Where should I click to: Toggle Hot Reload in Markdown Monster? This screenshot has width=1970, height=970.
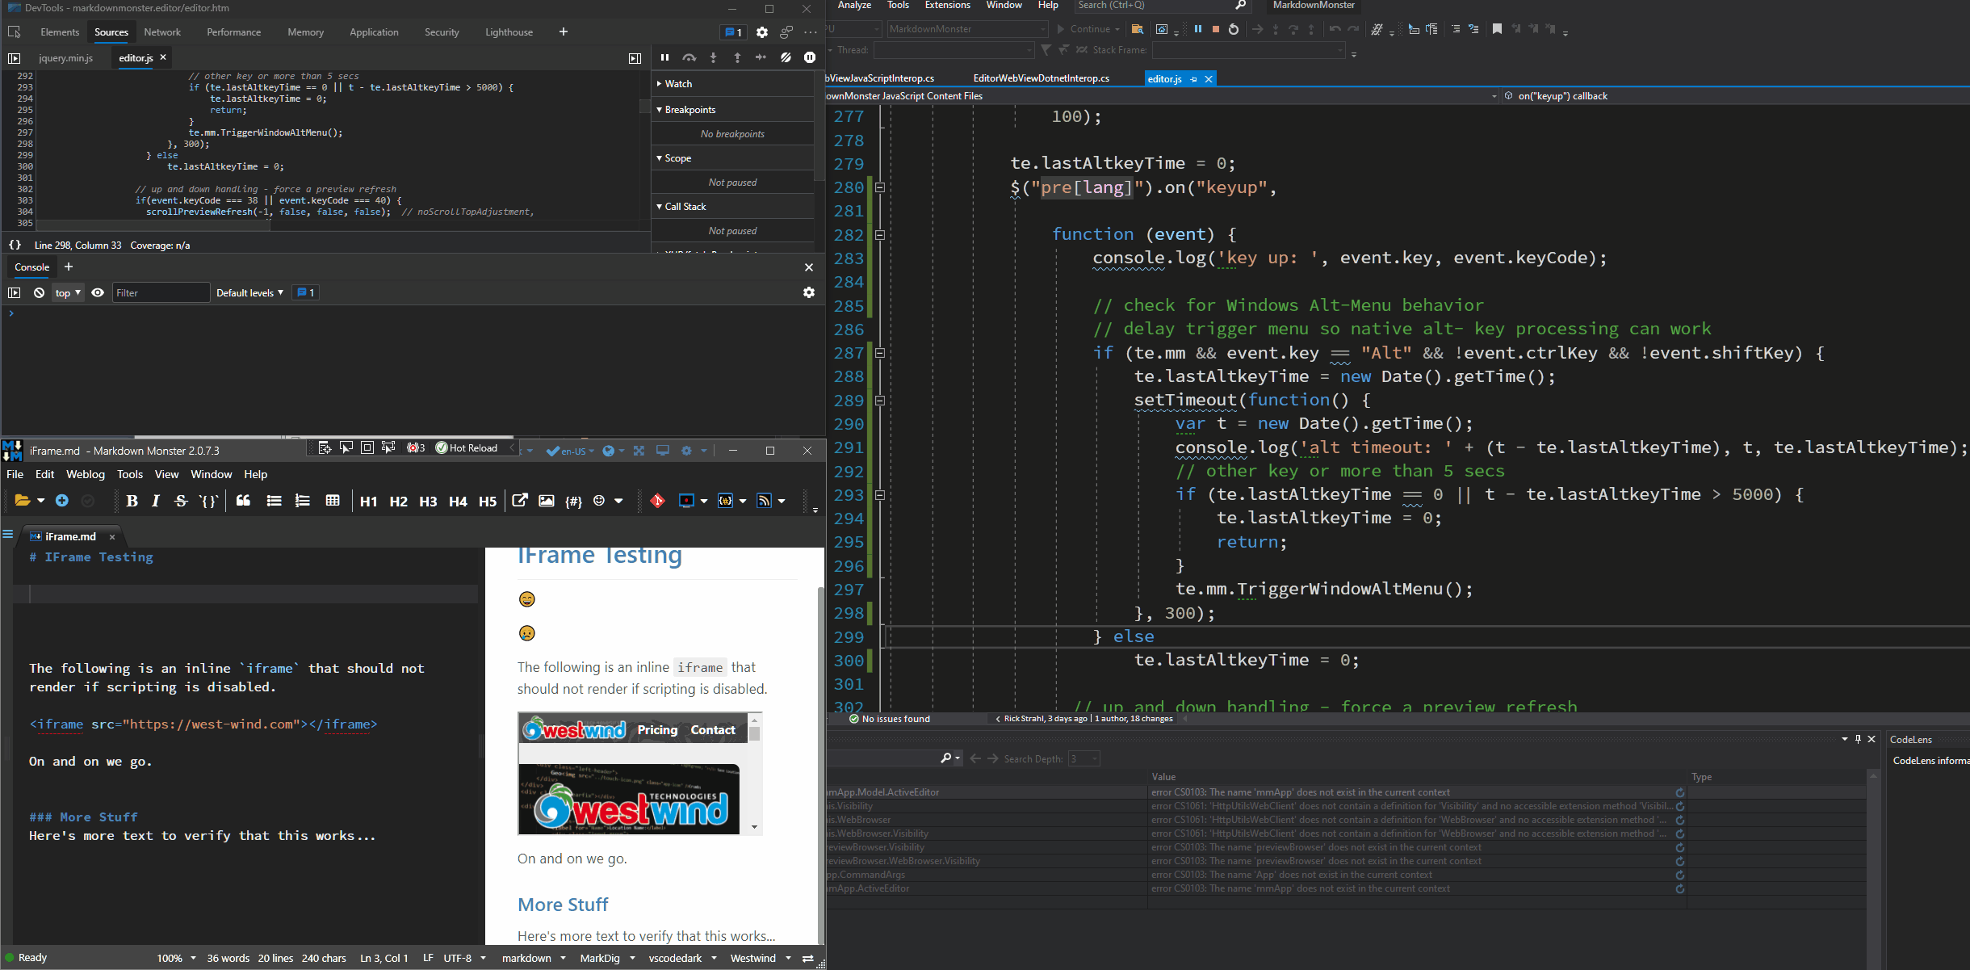[x=467, y=447]
